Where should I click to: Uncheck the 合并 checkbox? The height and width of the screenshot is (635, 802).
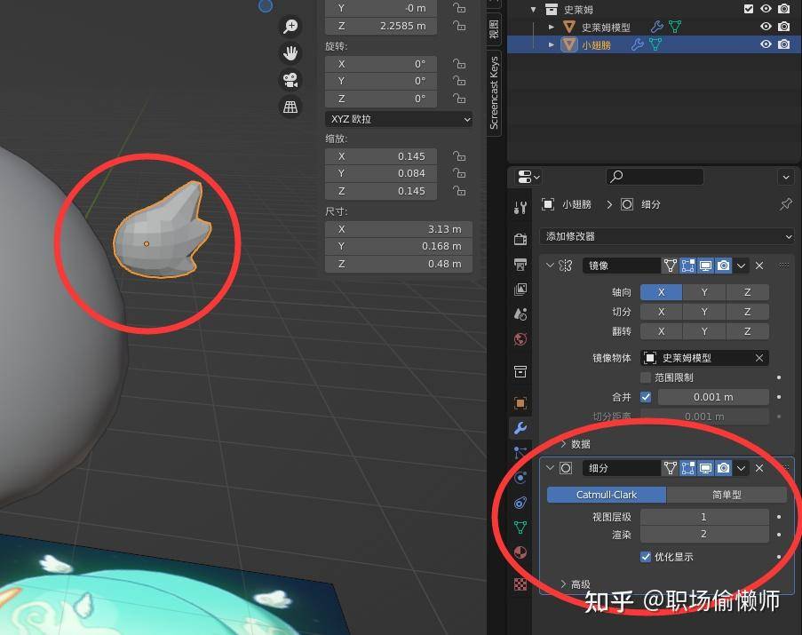click(646, 397)
